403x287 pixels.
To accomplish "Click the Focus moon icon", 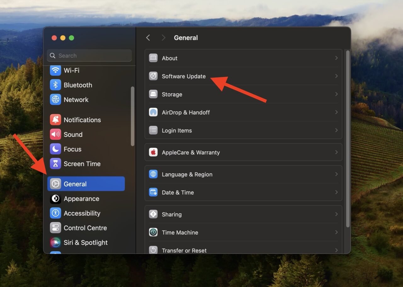I will 55,149.
